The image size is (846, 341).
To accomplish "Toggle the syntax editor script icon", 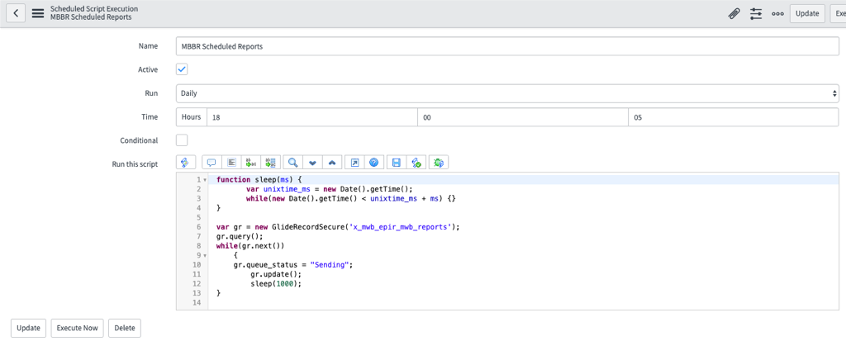I will pos(186,163).
